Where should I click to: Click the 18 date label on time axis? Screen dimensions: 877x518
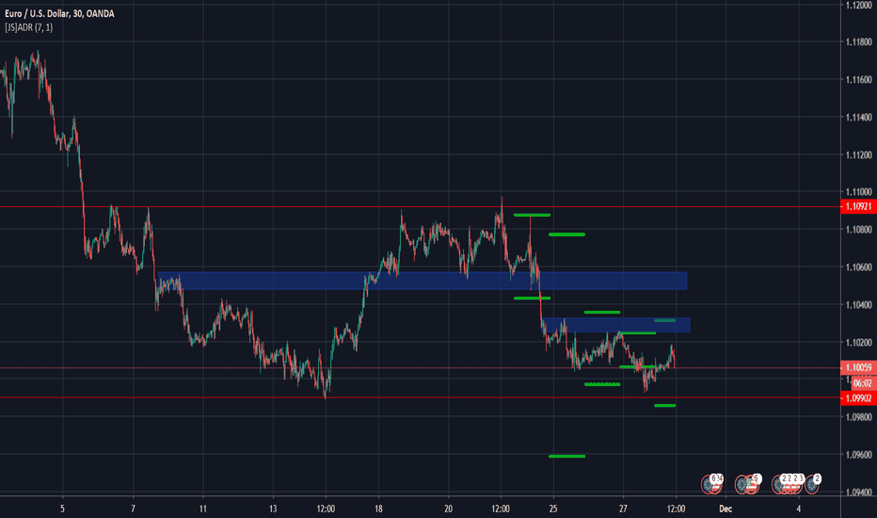click(378, 506)
